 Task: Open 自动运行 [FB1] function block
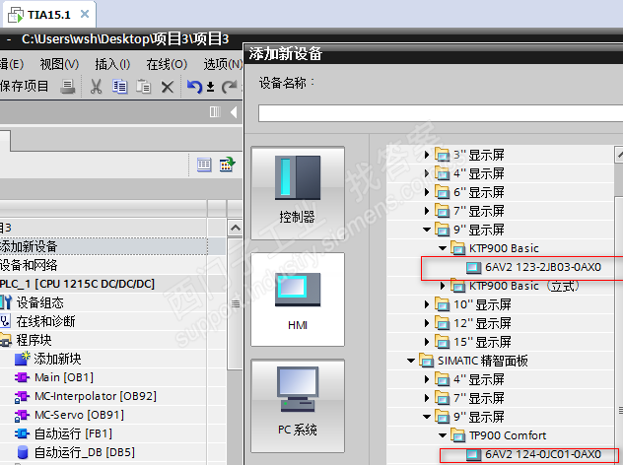coord(73,433)
